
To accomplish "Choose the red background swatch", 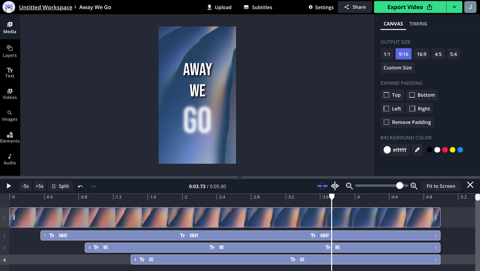I will pos(445,150).
